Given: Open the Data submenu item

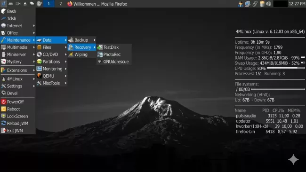Looking at the screenshot, I should coord(52,40).
